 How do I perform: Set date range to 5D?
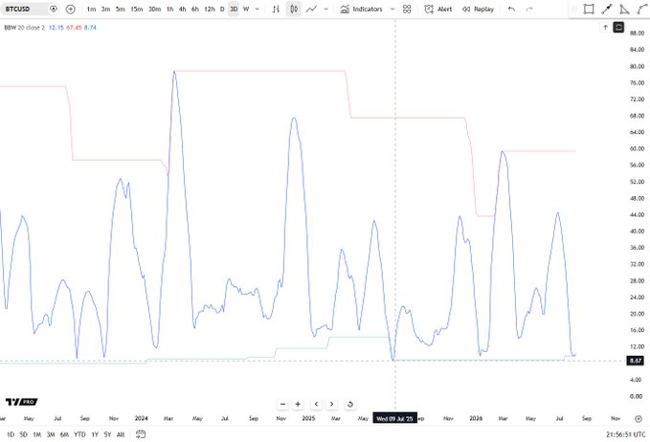[23, 434]
